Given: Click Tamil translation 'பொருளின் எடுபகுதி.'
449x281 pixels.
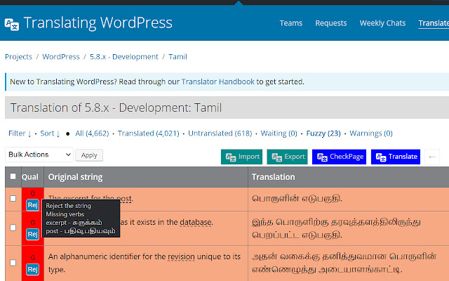Looking at the screenshot, I should [297, 198].
